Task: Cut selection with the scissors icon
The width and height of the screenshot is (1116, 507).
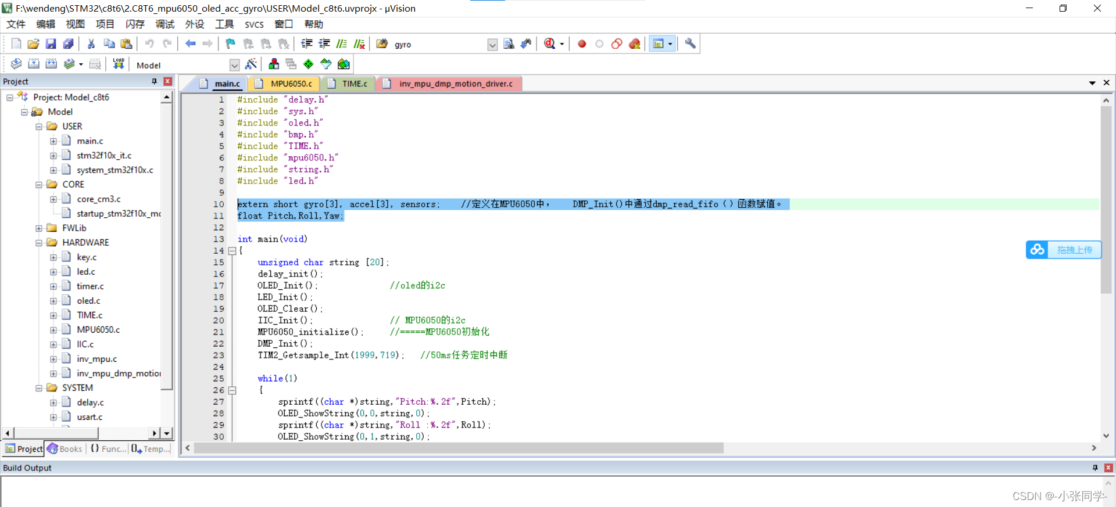Action: pos(91,44)
